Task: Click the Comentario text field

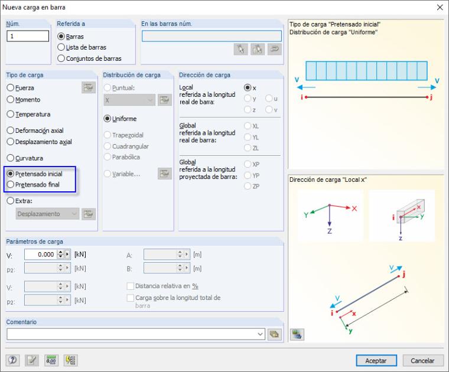Action: pyautogui.click(x=132, y=334)
